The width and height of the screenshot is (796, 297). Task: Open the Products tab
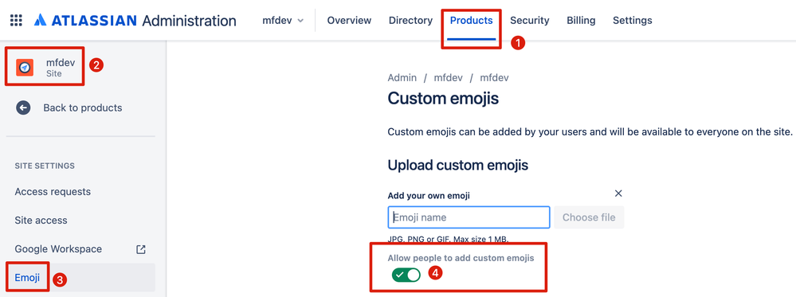tap(471, 21)
